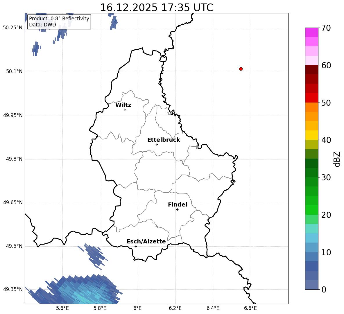Click the magenta swatch atop the colorbar
344x314 pixels.
click(311, 32)
